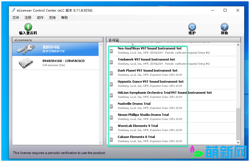Click license icon beside Neo-Soul Keys
Image resolution: width=250 pixels, height=162 pixels.
click(x=111, y=51)
